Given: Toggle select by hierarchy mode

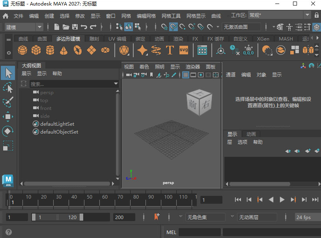Looking at the screenshot, I should click(119, 27).
